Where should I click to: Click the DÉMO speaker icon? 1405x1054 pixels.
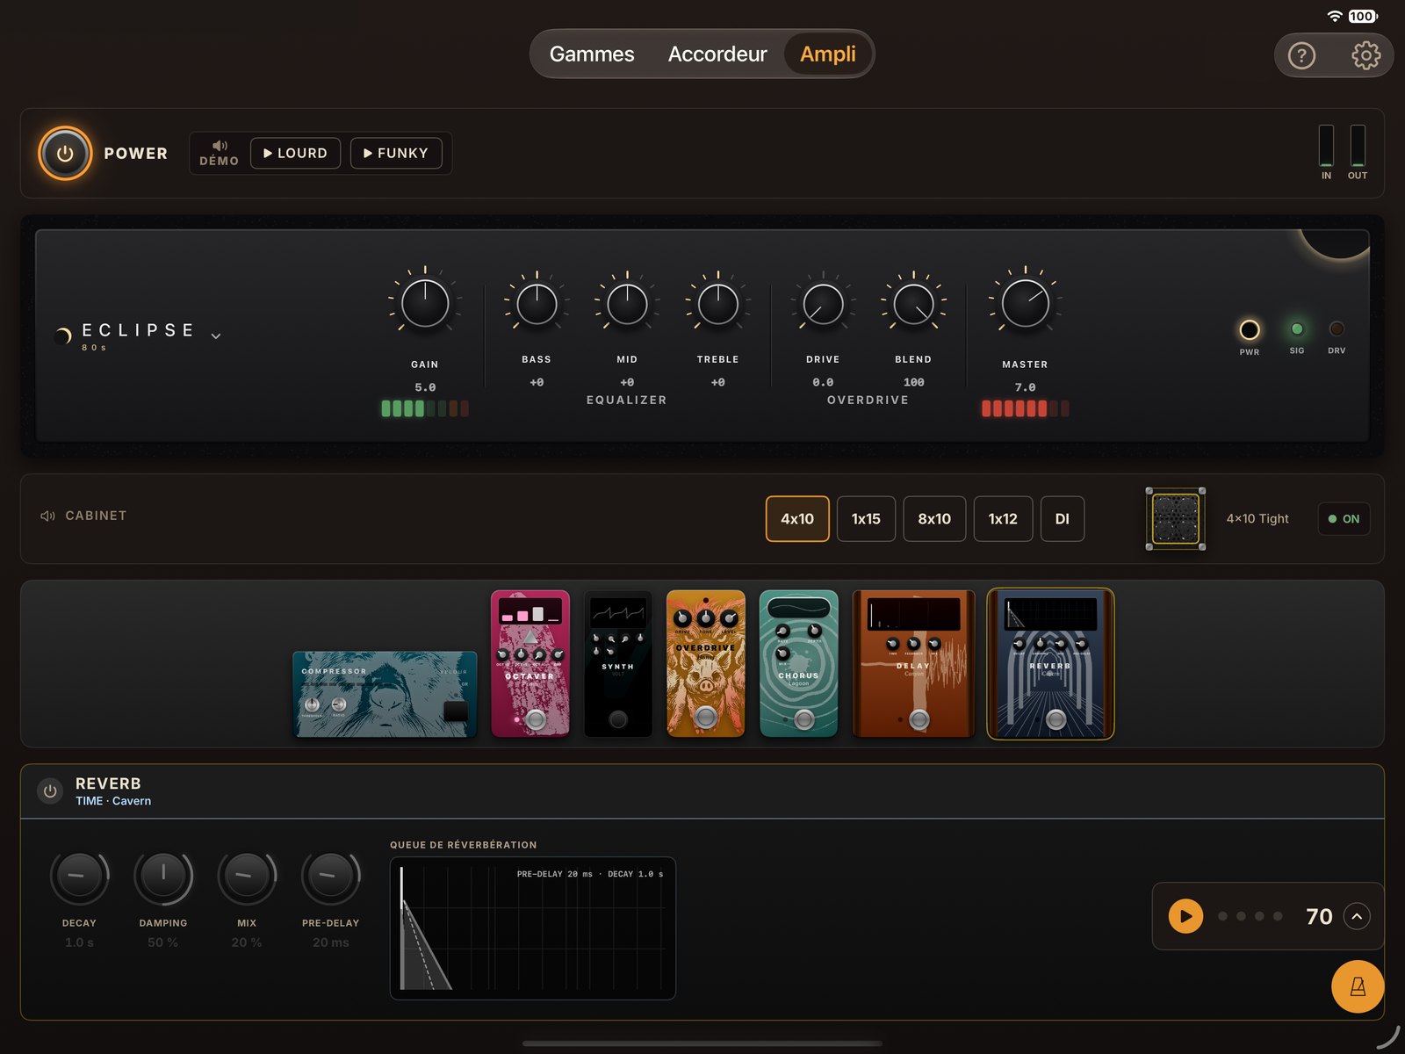point(220,145)
